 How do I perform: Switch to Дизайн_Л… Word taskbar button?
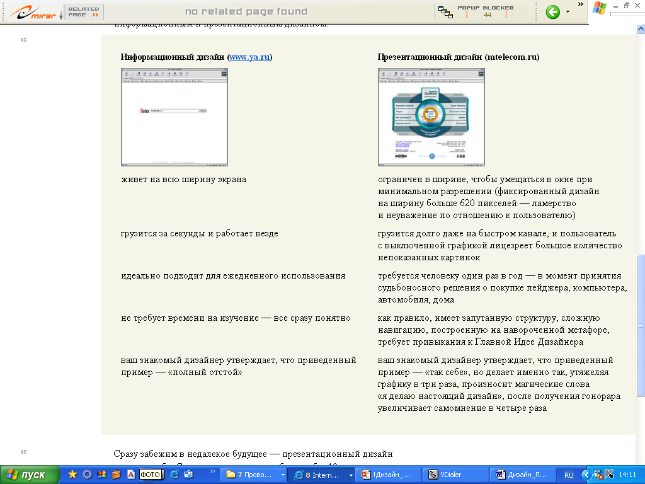pos(523,475)
